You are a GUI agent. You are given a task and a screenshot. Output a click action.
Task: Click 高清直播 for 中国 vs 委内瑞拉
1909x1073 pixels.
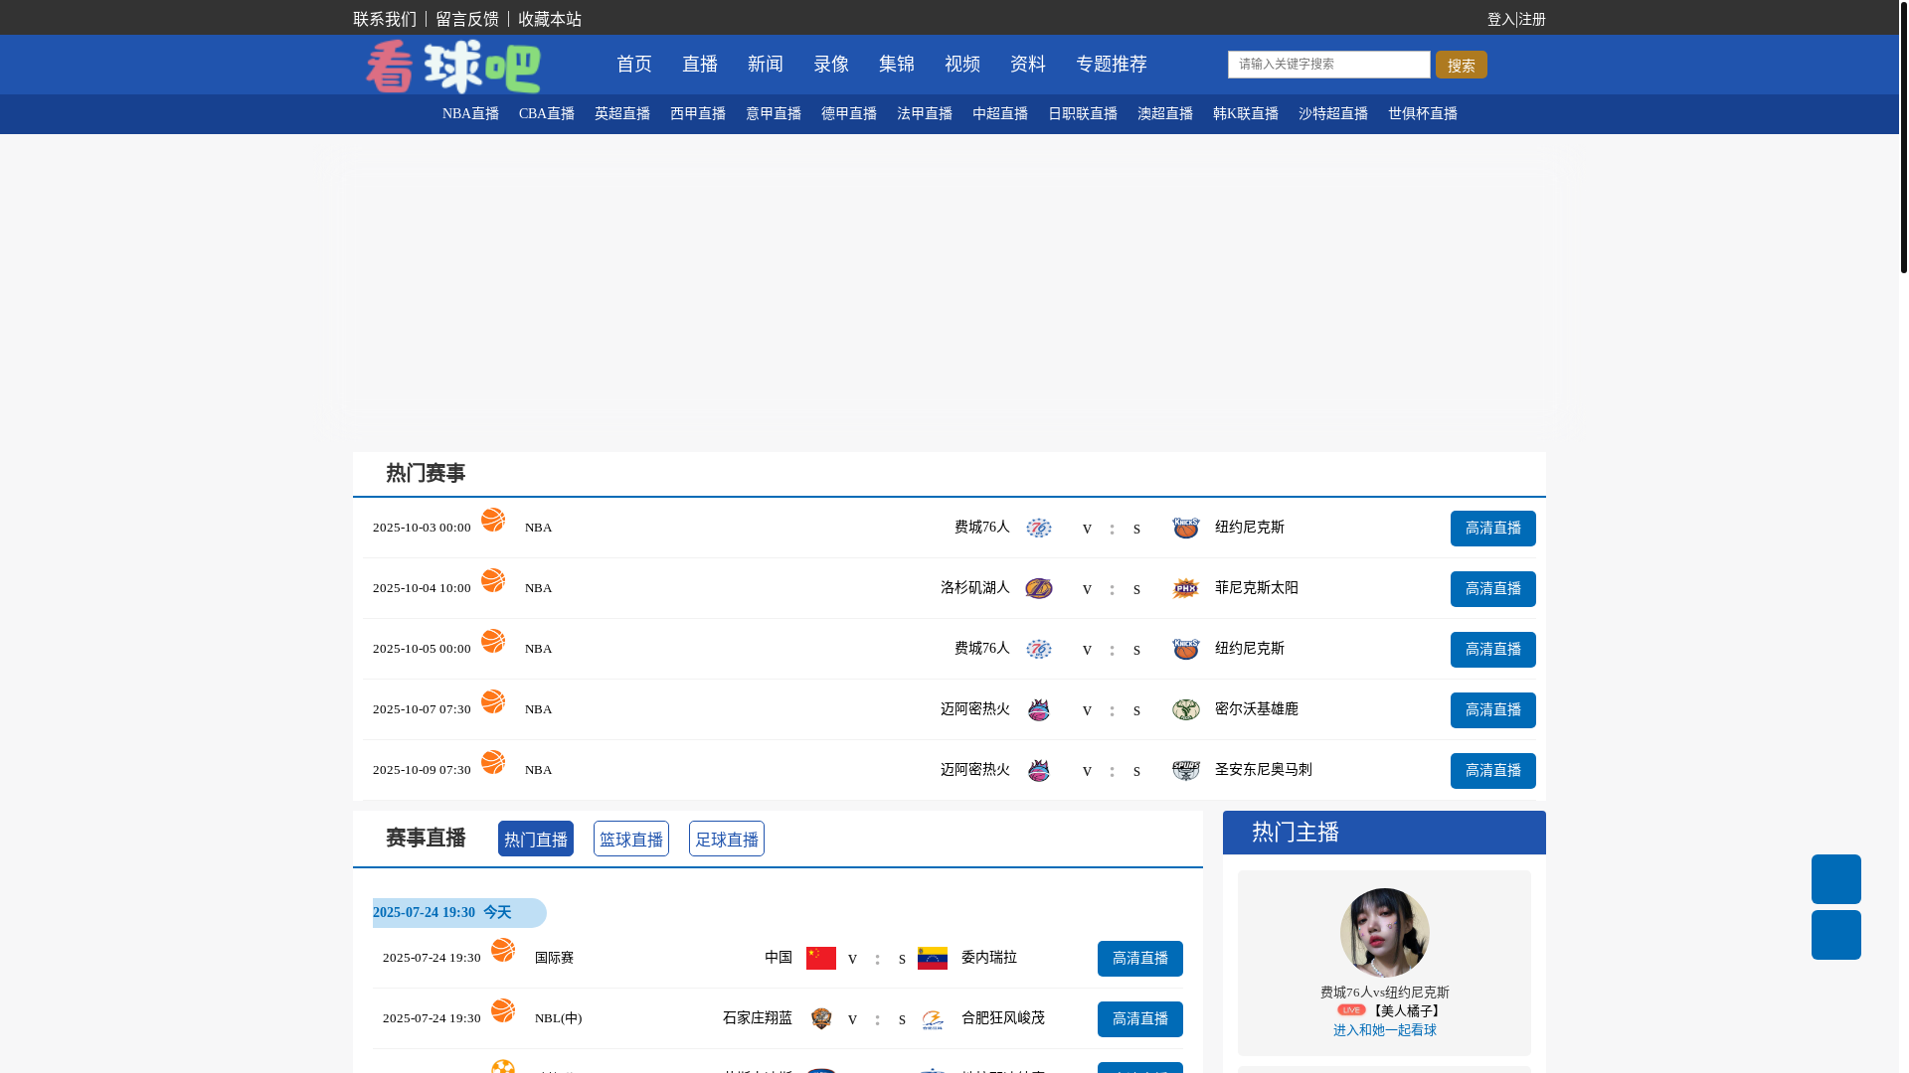click(1140, 959)
